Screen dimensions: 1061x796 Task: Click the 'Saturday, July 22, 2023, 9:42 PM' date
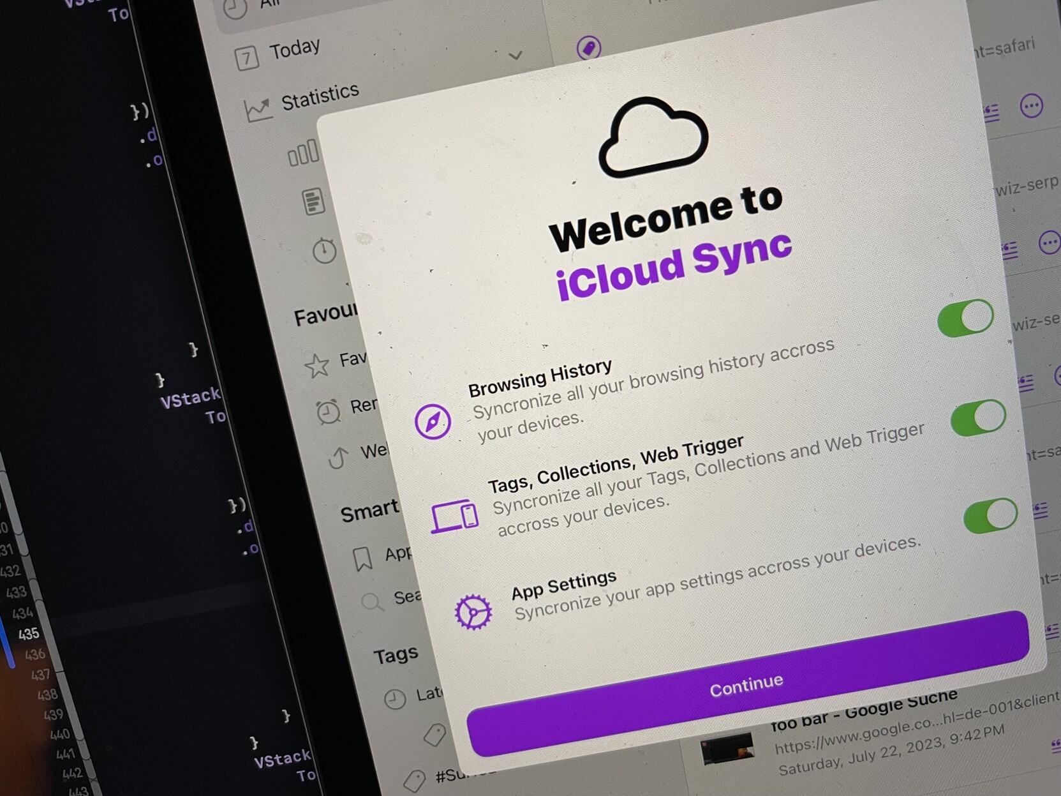892,750
